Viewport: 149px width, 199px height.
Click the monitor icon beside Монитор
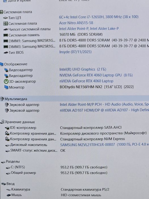point(6,87)
